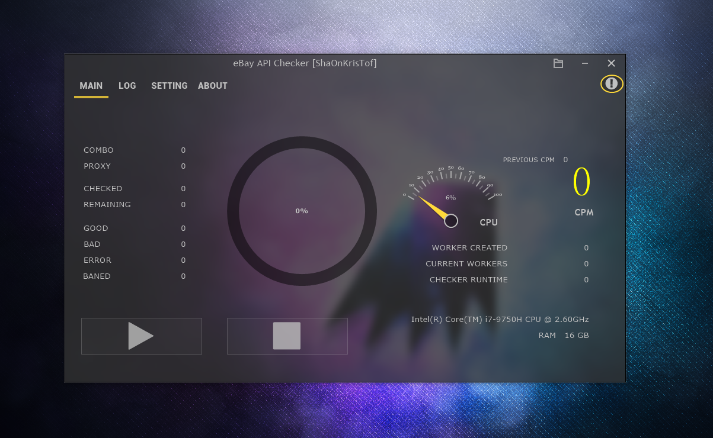The width and height of the screenshot is (713, 438).
Task: Stop the checker with the square button
Action: click(287, 336)
